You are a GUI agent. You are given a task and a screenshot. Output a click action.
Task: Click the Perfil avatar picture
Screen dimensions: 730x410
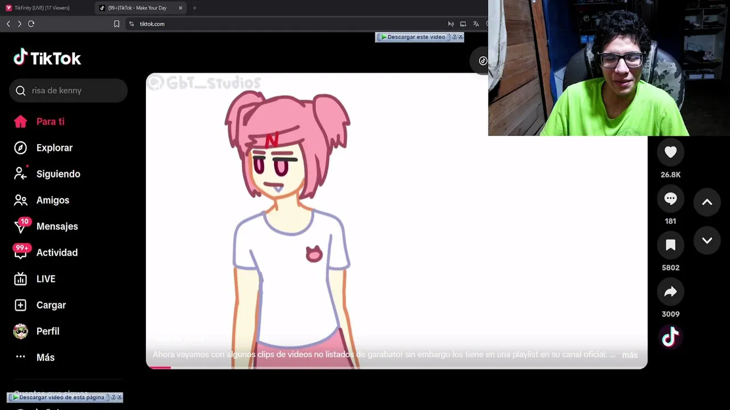pyautogui.click(x=21, y=331)
